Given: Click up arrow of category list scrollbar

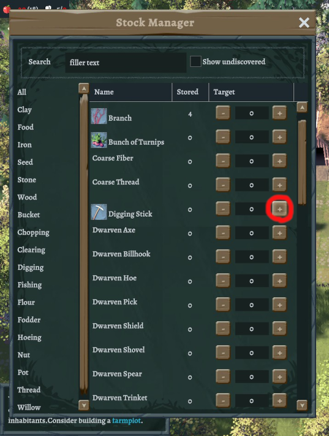Looking at the screenshot, I should [84, 88].
